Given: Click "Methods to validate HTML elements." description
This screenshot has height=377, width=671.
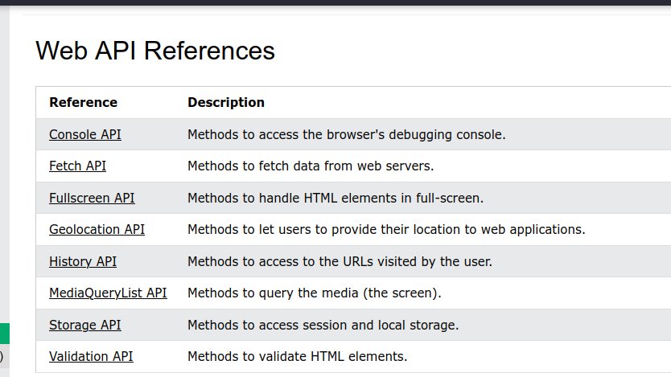Looking at the screenshot, I should click(298, 356).
